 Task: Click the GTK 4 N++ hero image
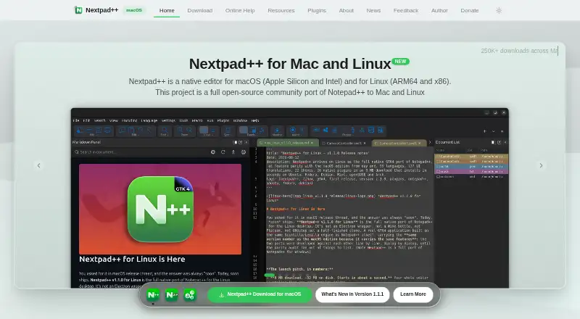160,209
